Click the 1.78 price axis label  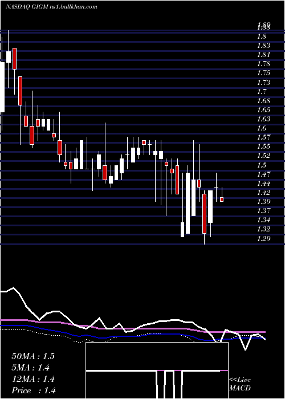263,64
